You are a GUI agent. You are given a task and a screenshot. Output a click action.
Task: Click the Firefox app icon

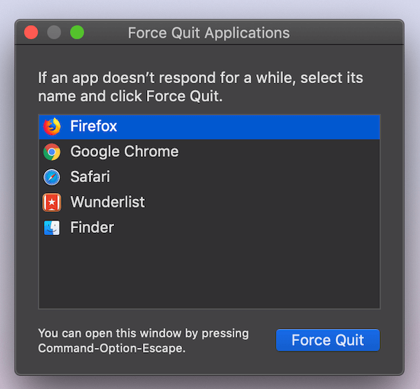point(52,127)
